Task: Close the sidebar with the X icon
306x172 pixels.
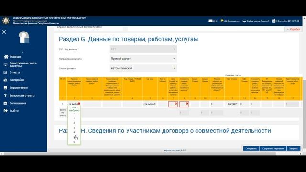Action: (4, 32)
